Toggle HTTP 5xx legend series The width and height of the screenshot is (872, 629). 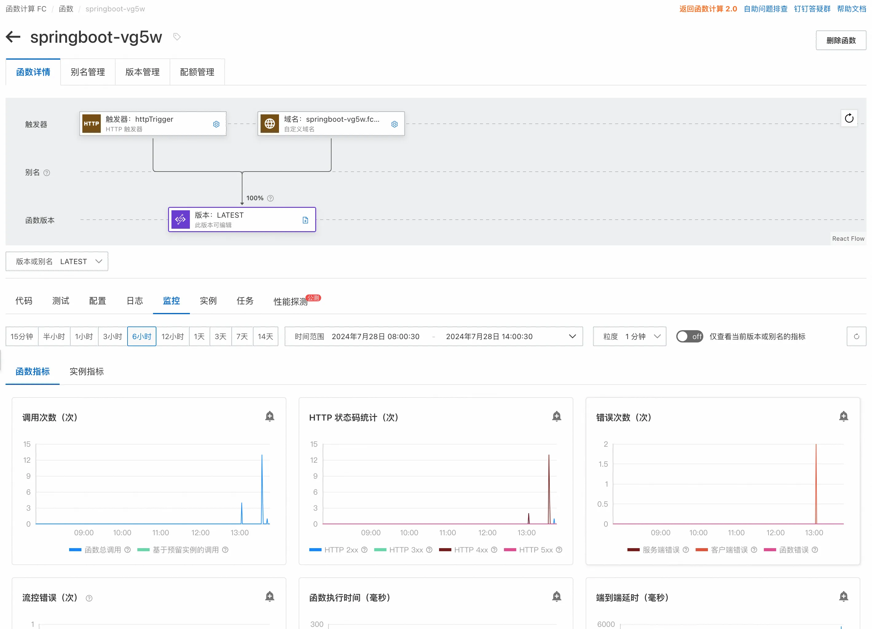529,550
